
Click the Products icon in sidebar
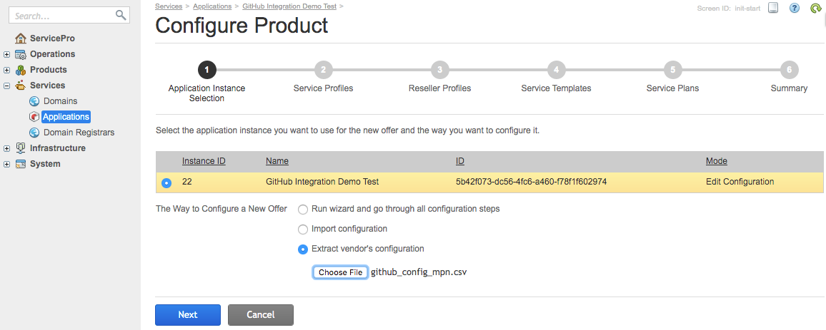tap(21, 70)
